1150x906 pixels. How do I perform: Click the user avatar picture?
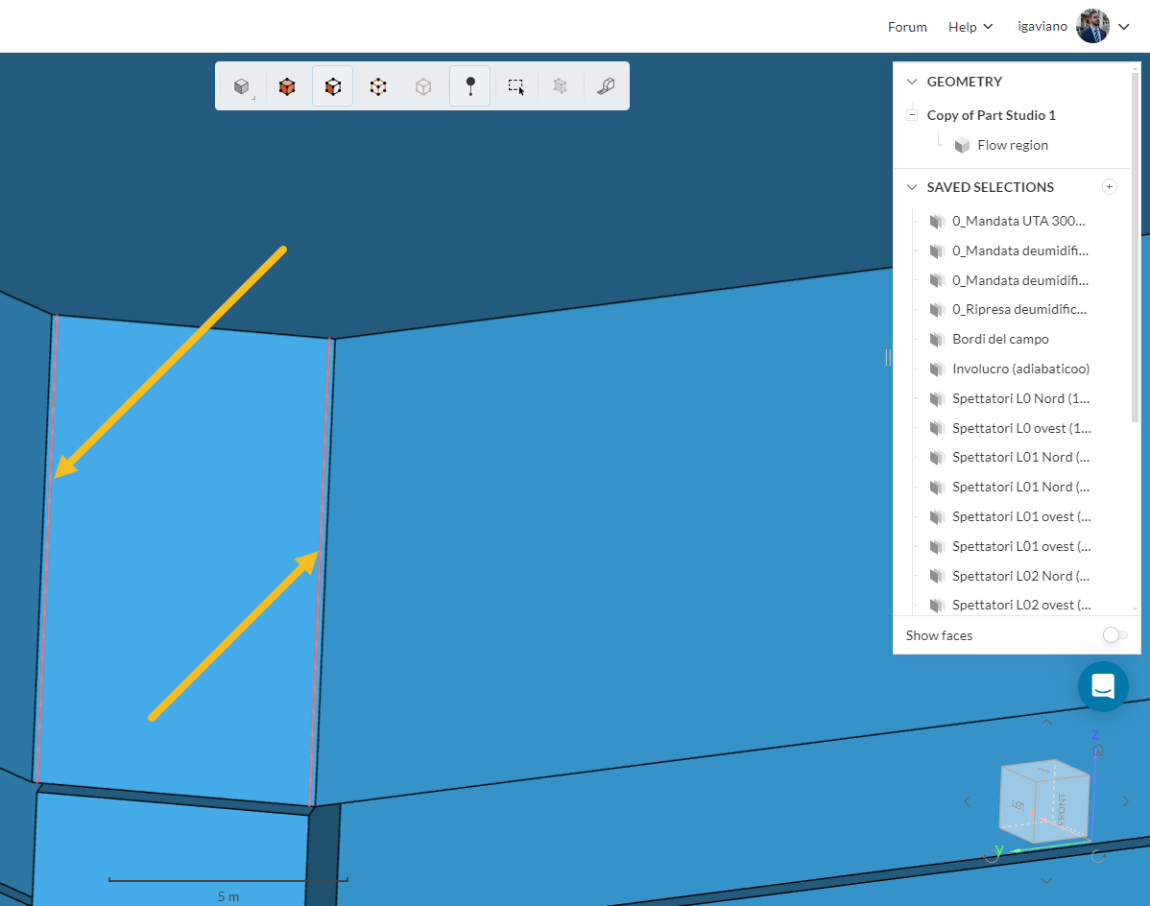(1092, 26)
